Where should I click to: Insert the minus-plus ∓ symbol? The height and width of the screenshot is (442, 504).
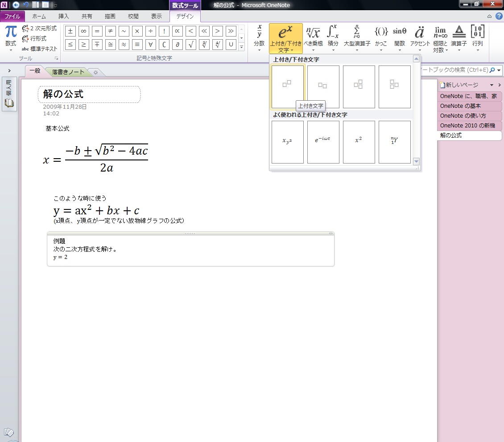(97, 44)
